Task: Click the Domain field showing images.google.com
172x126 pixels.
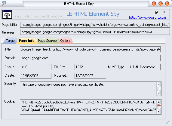Action: point(90,58)
